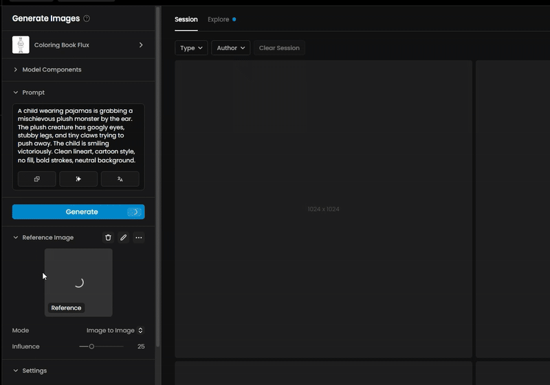Translate the prompt with the language icon
The width and height of the screenshot is (550, 385).
(120, 179)
